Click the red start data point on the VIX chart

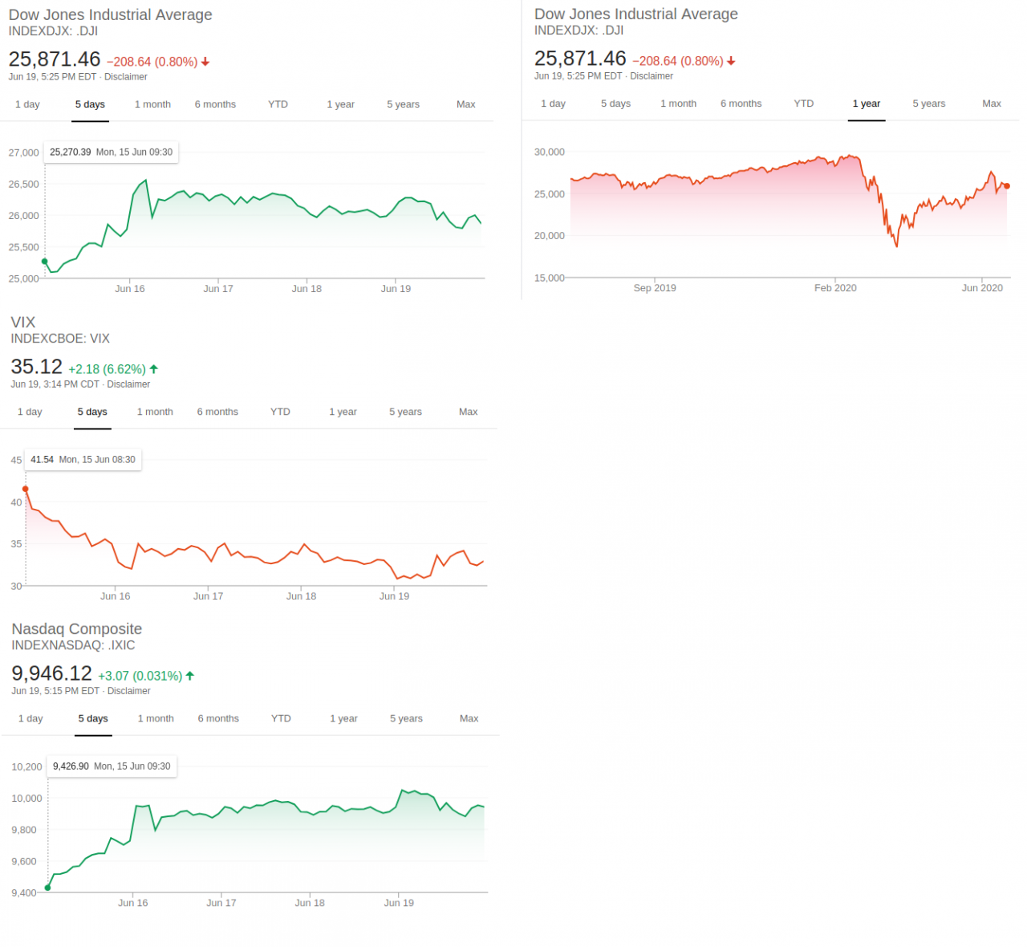pos(26,489)
